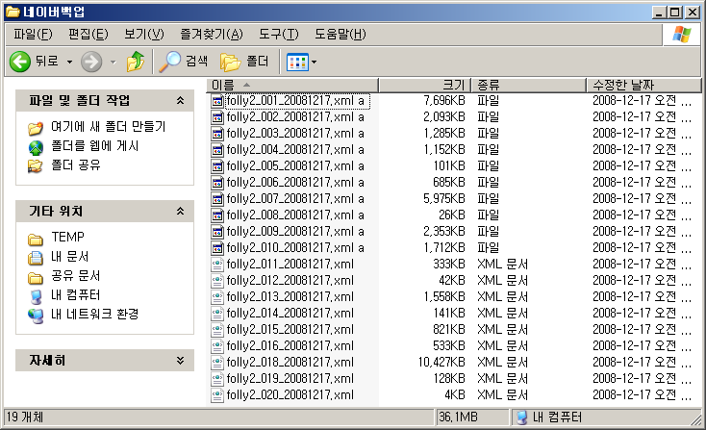Expand the 자세히 details panel
The image size is (706, 430).
(180, 360)
